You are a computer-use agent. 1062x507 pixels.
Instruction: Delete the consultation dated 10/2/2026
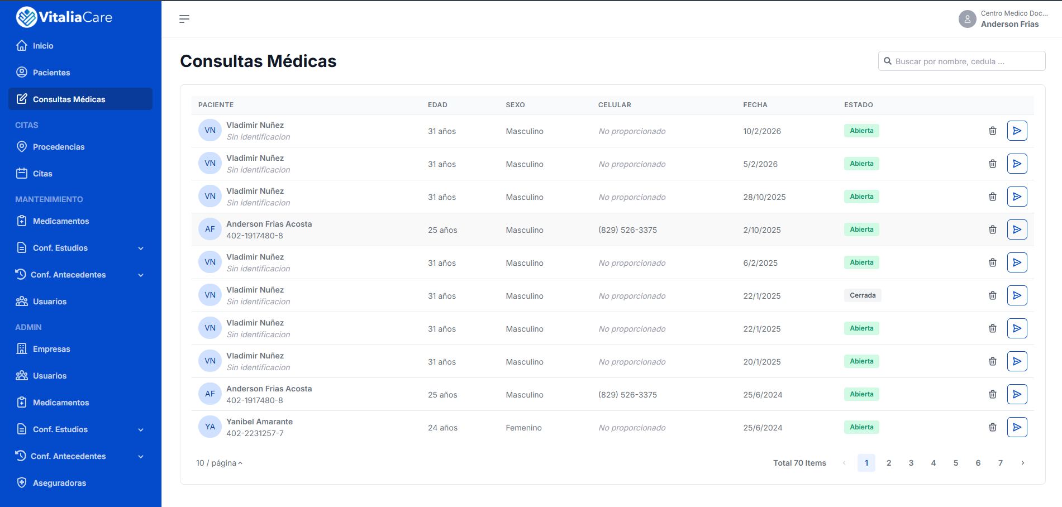pyautogui.click(x=993, y=131)
